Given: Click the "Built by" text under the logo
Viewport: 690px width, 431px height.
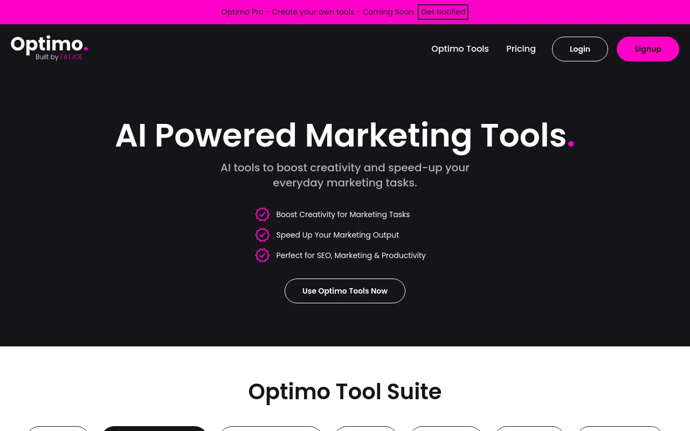Looking at the screenshot, I should coord(47,57).
